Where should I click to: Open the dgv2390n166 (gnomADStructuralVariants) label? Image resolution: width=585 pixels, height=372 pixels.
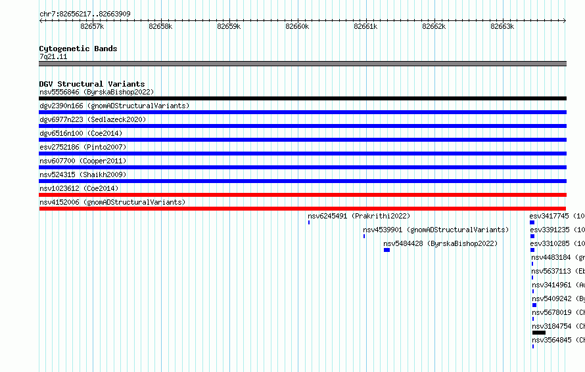[x=114, y=106]
